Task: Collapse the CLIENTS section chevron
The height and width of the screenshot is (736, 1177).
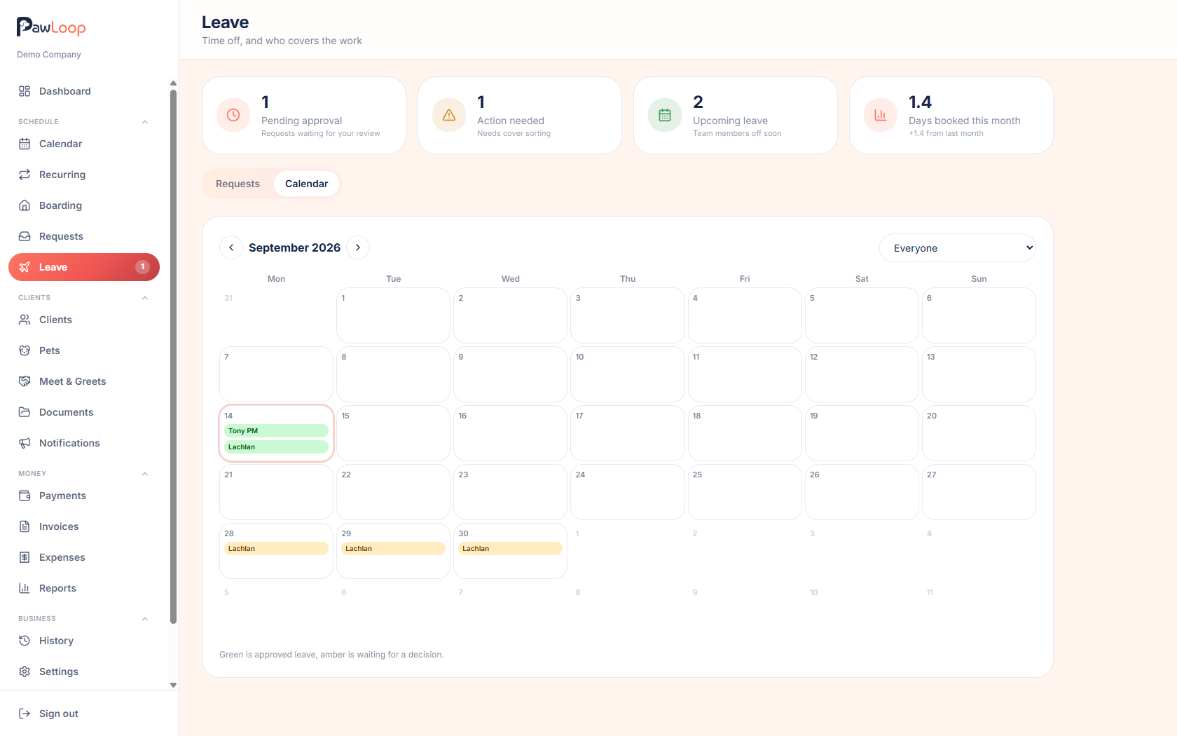Action: pyautogui.click(x=145, y=298)
